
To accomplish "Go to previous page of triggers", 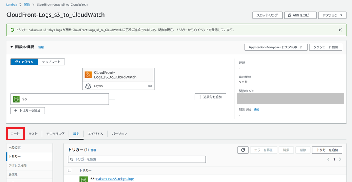I will 328,159.
